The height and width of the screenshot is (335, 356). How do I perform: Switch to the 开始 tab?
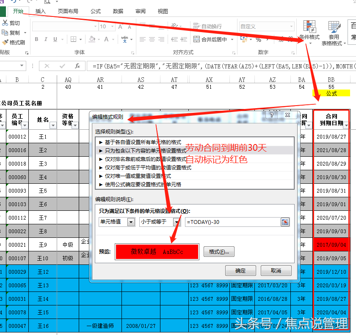pyautogui.click(x=18, y=11)
